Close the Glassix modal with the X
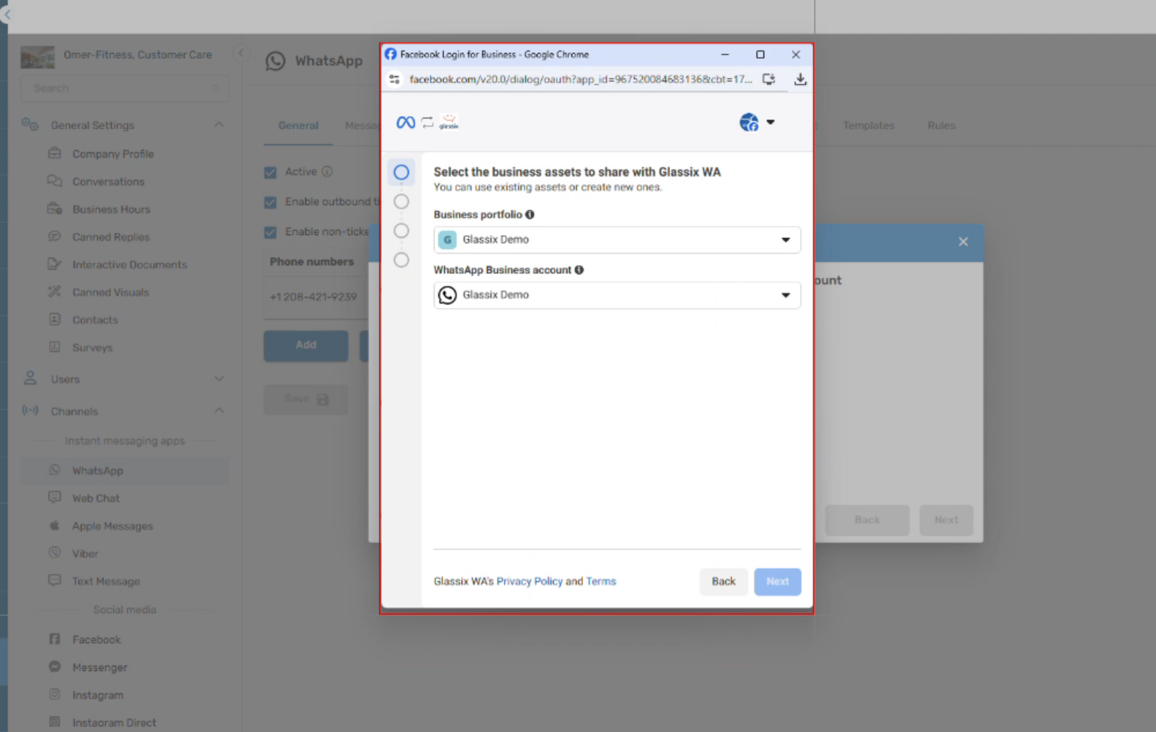This screenshot has height=732, width=1156. click(x=963, y=242)
